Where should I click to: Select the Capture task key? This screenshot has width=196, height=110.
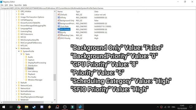(31, 60)
